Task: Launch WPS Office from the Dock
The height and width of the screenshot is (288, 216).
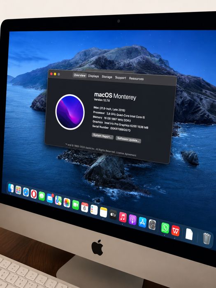Action: click(x=175, y=231)
